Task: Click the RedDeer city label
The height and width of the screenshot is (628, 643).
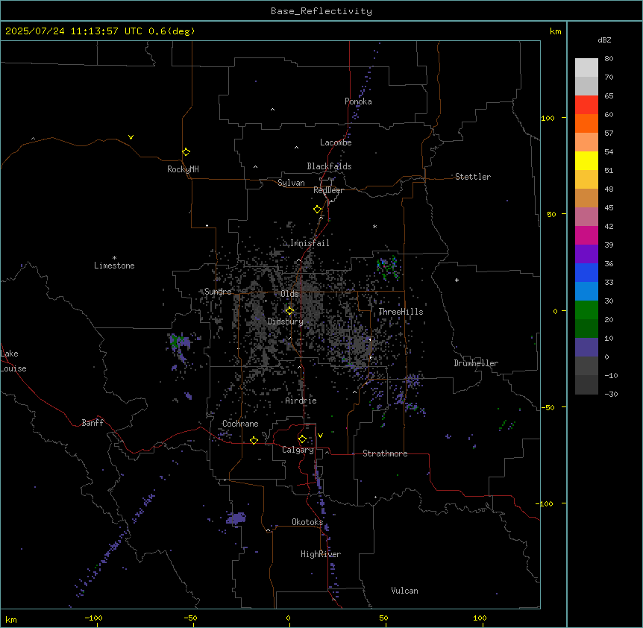Action: (x=329, y=190)
